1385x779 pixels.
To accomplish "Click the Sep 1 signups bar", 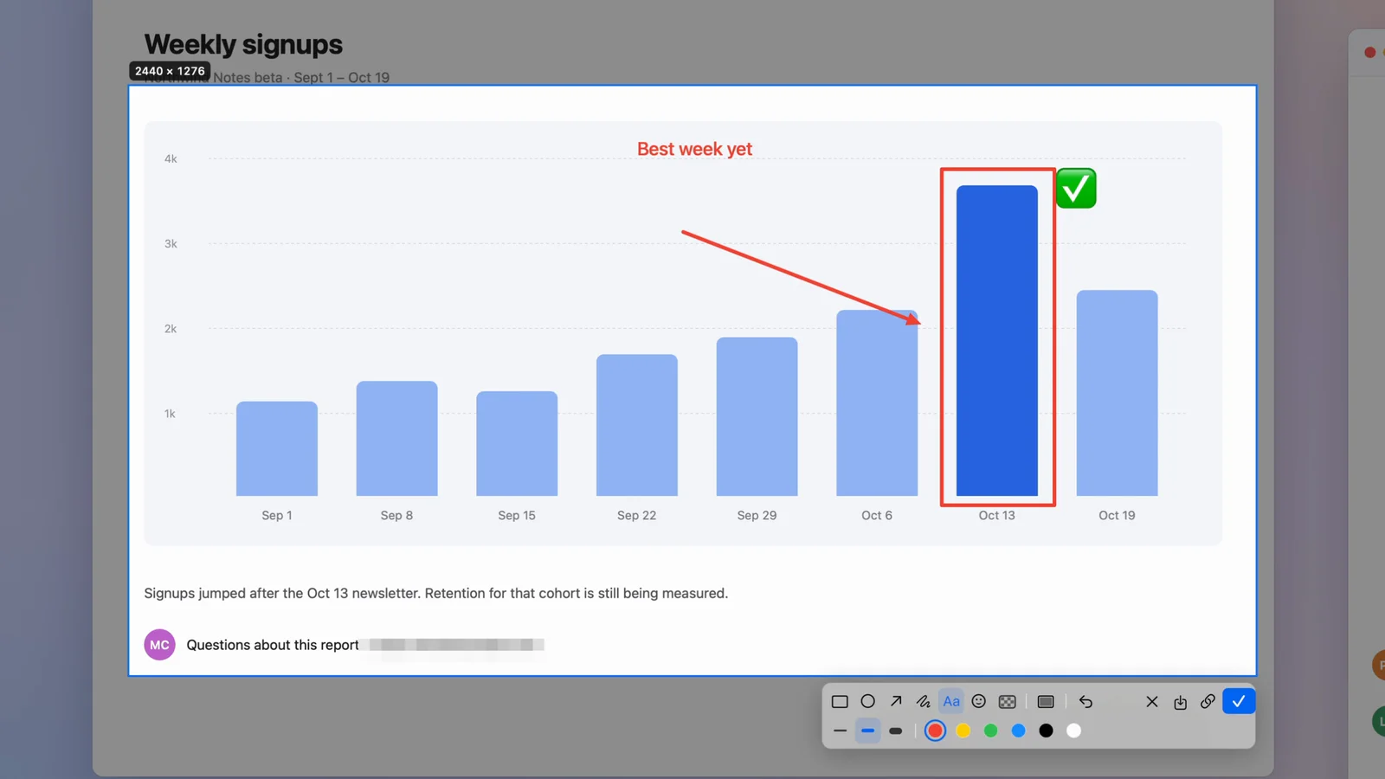I will [x=277, y=449].
